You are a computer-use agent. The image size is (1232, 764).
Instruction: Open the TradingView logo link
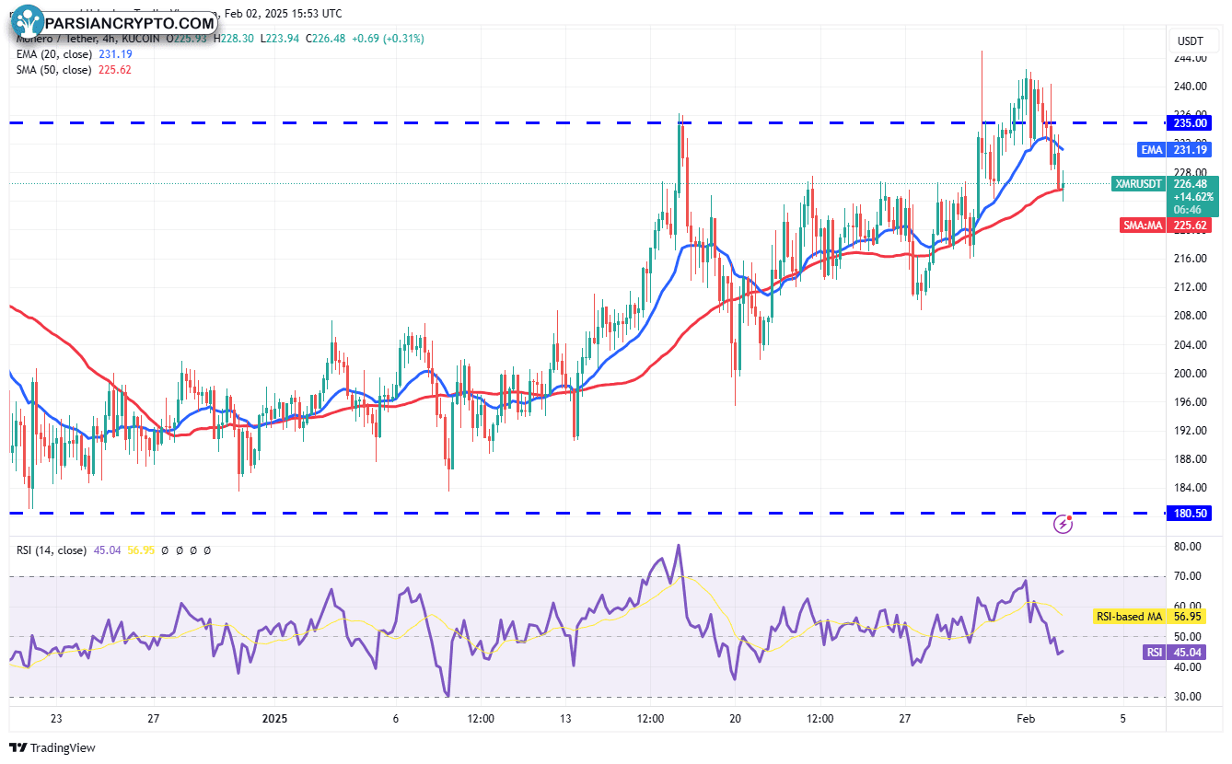tap(52, 747)
